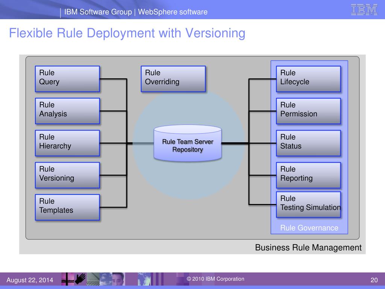Select the Rule Testing Simulation box
Viewport: 385px width, 289px height.
308,204
